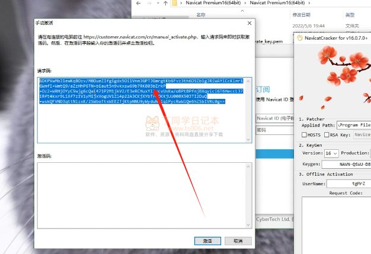
Task: Click the 订阅 heading in Navicat window
Action: click(x=263, y=89)
